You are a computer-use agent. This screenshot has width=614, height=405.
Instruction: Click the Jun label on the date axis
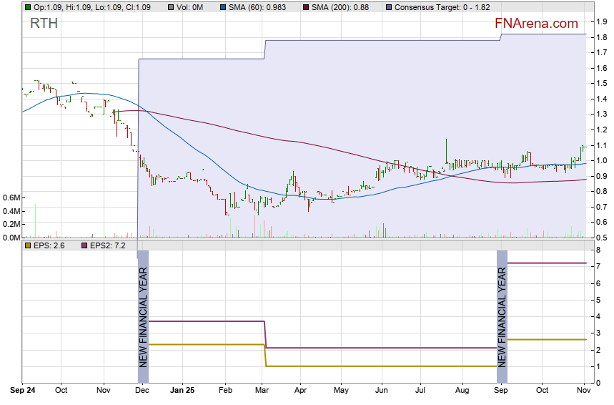click(382, 391)
